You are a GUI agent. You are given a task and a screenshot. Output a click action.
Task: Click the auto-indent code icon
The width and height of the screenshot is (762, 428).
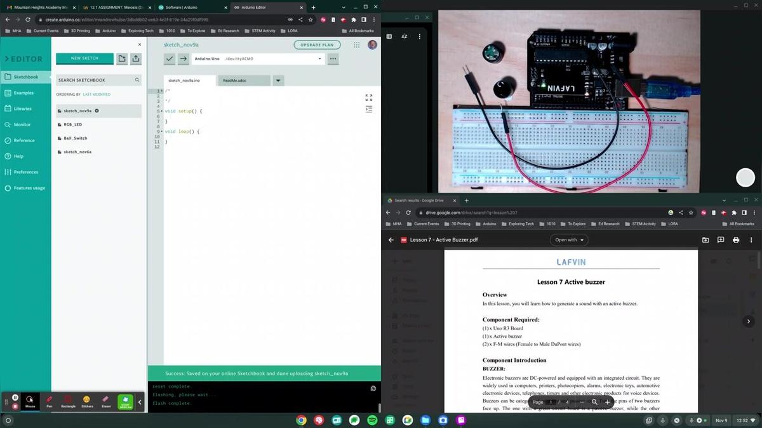pos(369,109)
